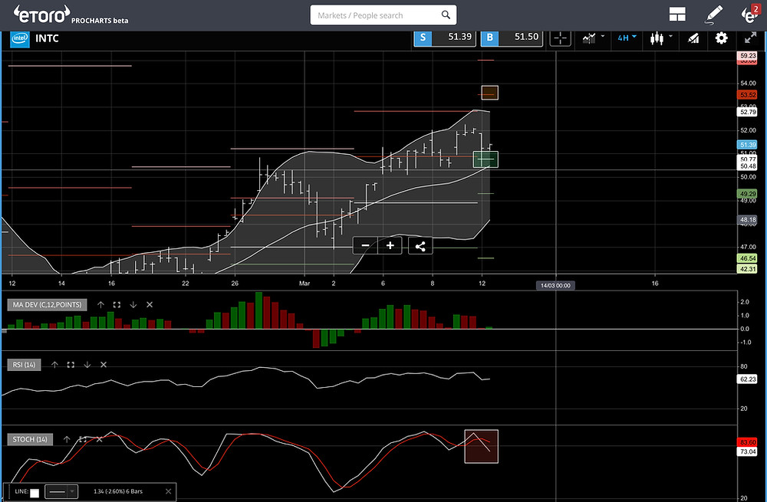Click the 51.39 current price label
Screen dimensions: 767x502
[747, 145]
